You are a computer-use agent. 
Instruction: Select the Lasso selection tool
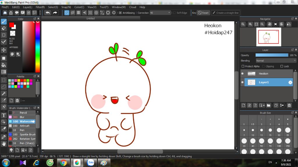pos(4,87)
